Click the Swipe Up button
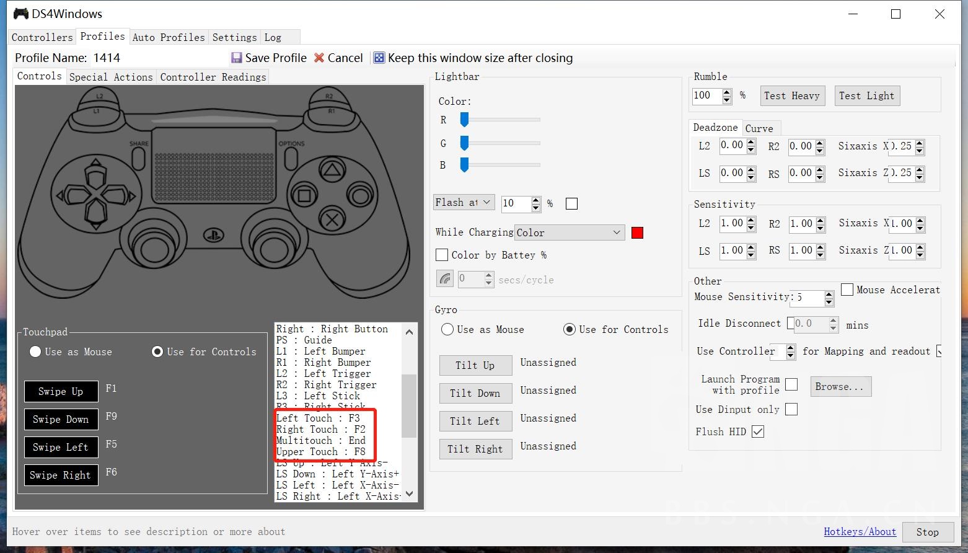 coord(61,391)
